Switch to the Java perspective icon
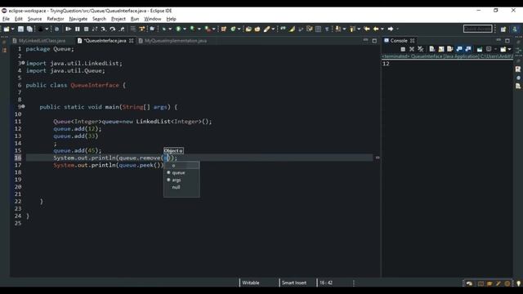Image resolution: width=523 pixels, height=294 pixels. point(515,29)
